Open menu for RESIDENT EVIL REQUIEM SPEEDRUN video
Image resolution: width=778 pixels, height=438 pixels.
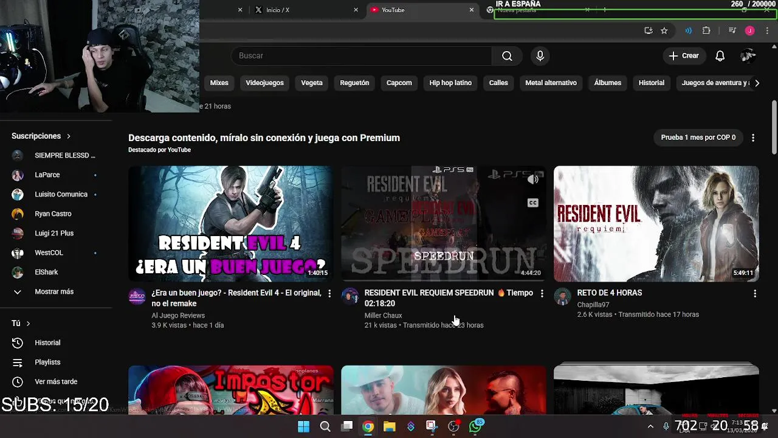(x=542, y=294)
